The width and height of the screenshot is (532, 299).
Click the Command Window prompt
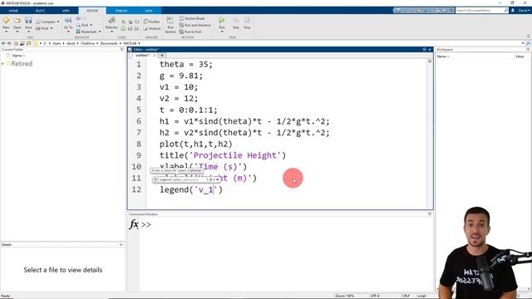tap(146, 225)
